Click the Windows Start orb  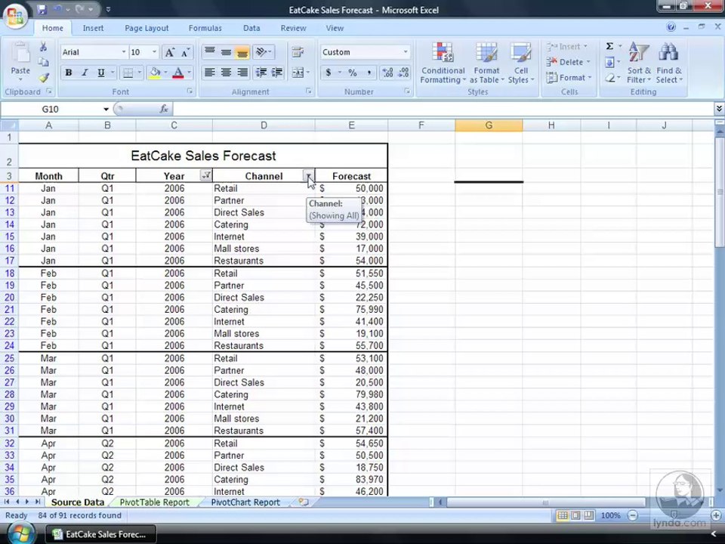pyautogui.click(x=20, y=534)
